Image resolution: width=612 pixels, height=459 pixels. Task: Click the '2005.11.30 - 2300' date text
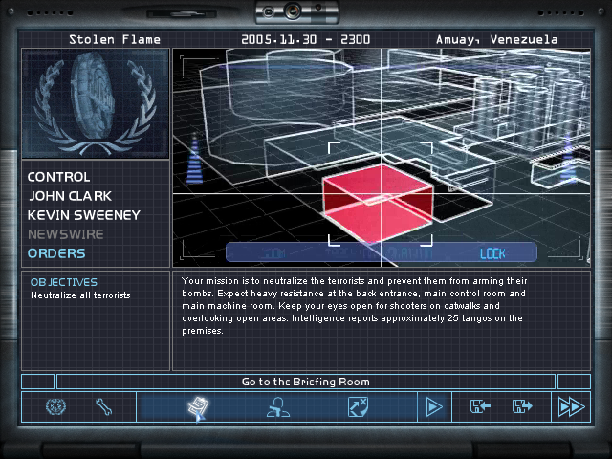[306, 39]
